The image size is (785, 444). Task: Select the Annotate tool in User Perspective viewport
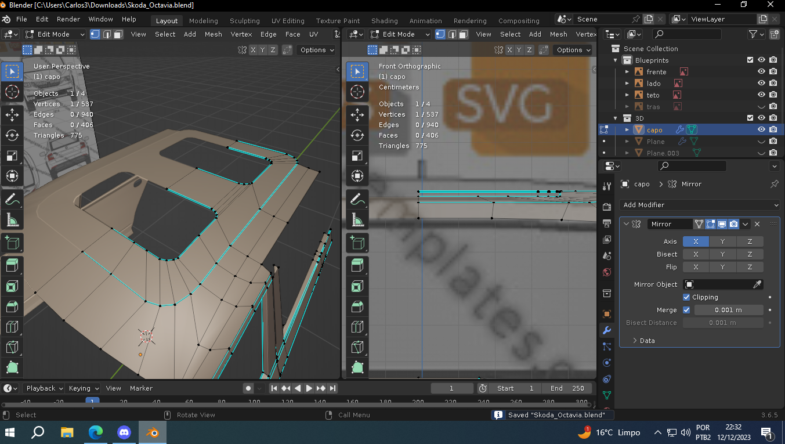point(12,199)
